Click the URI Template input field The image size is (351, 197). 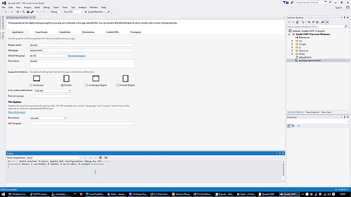(x=82, y=123)
